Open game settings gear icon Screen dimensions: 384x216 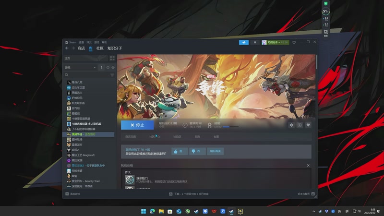[291, 125]
